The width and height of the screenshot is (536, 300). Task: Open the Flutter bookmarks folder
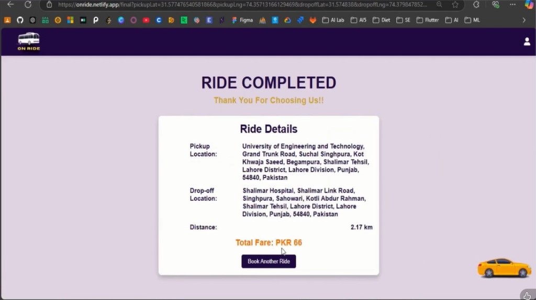[x=427, y=20]
